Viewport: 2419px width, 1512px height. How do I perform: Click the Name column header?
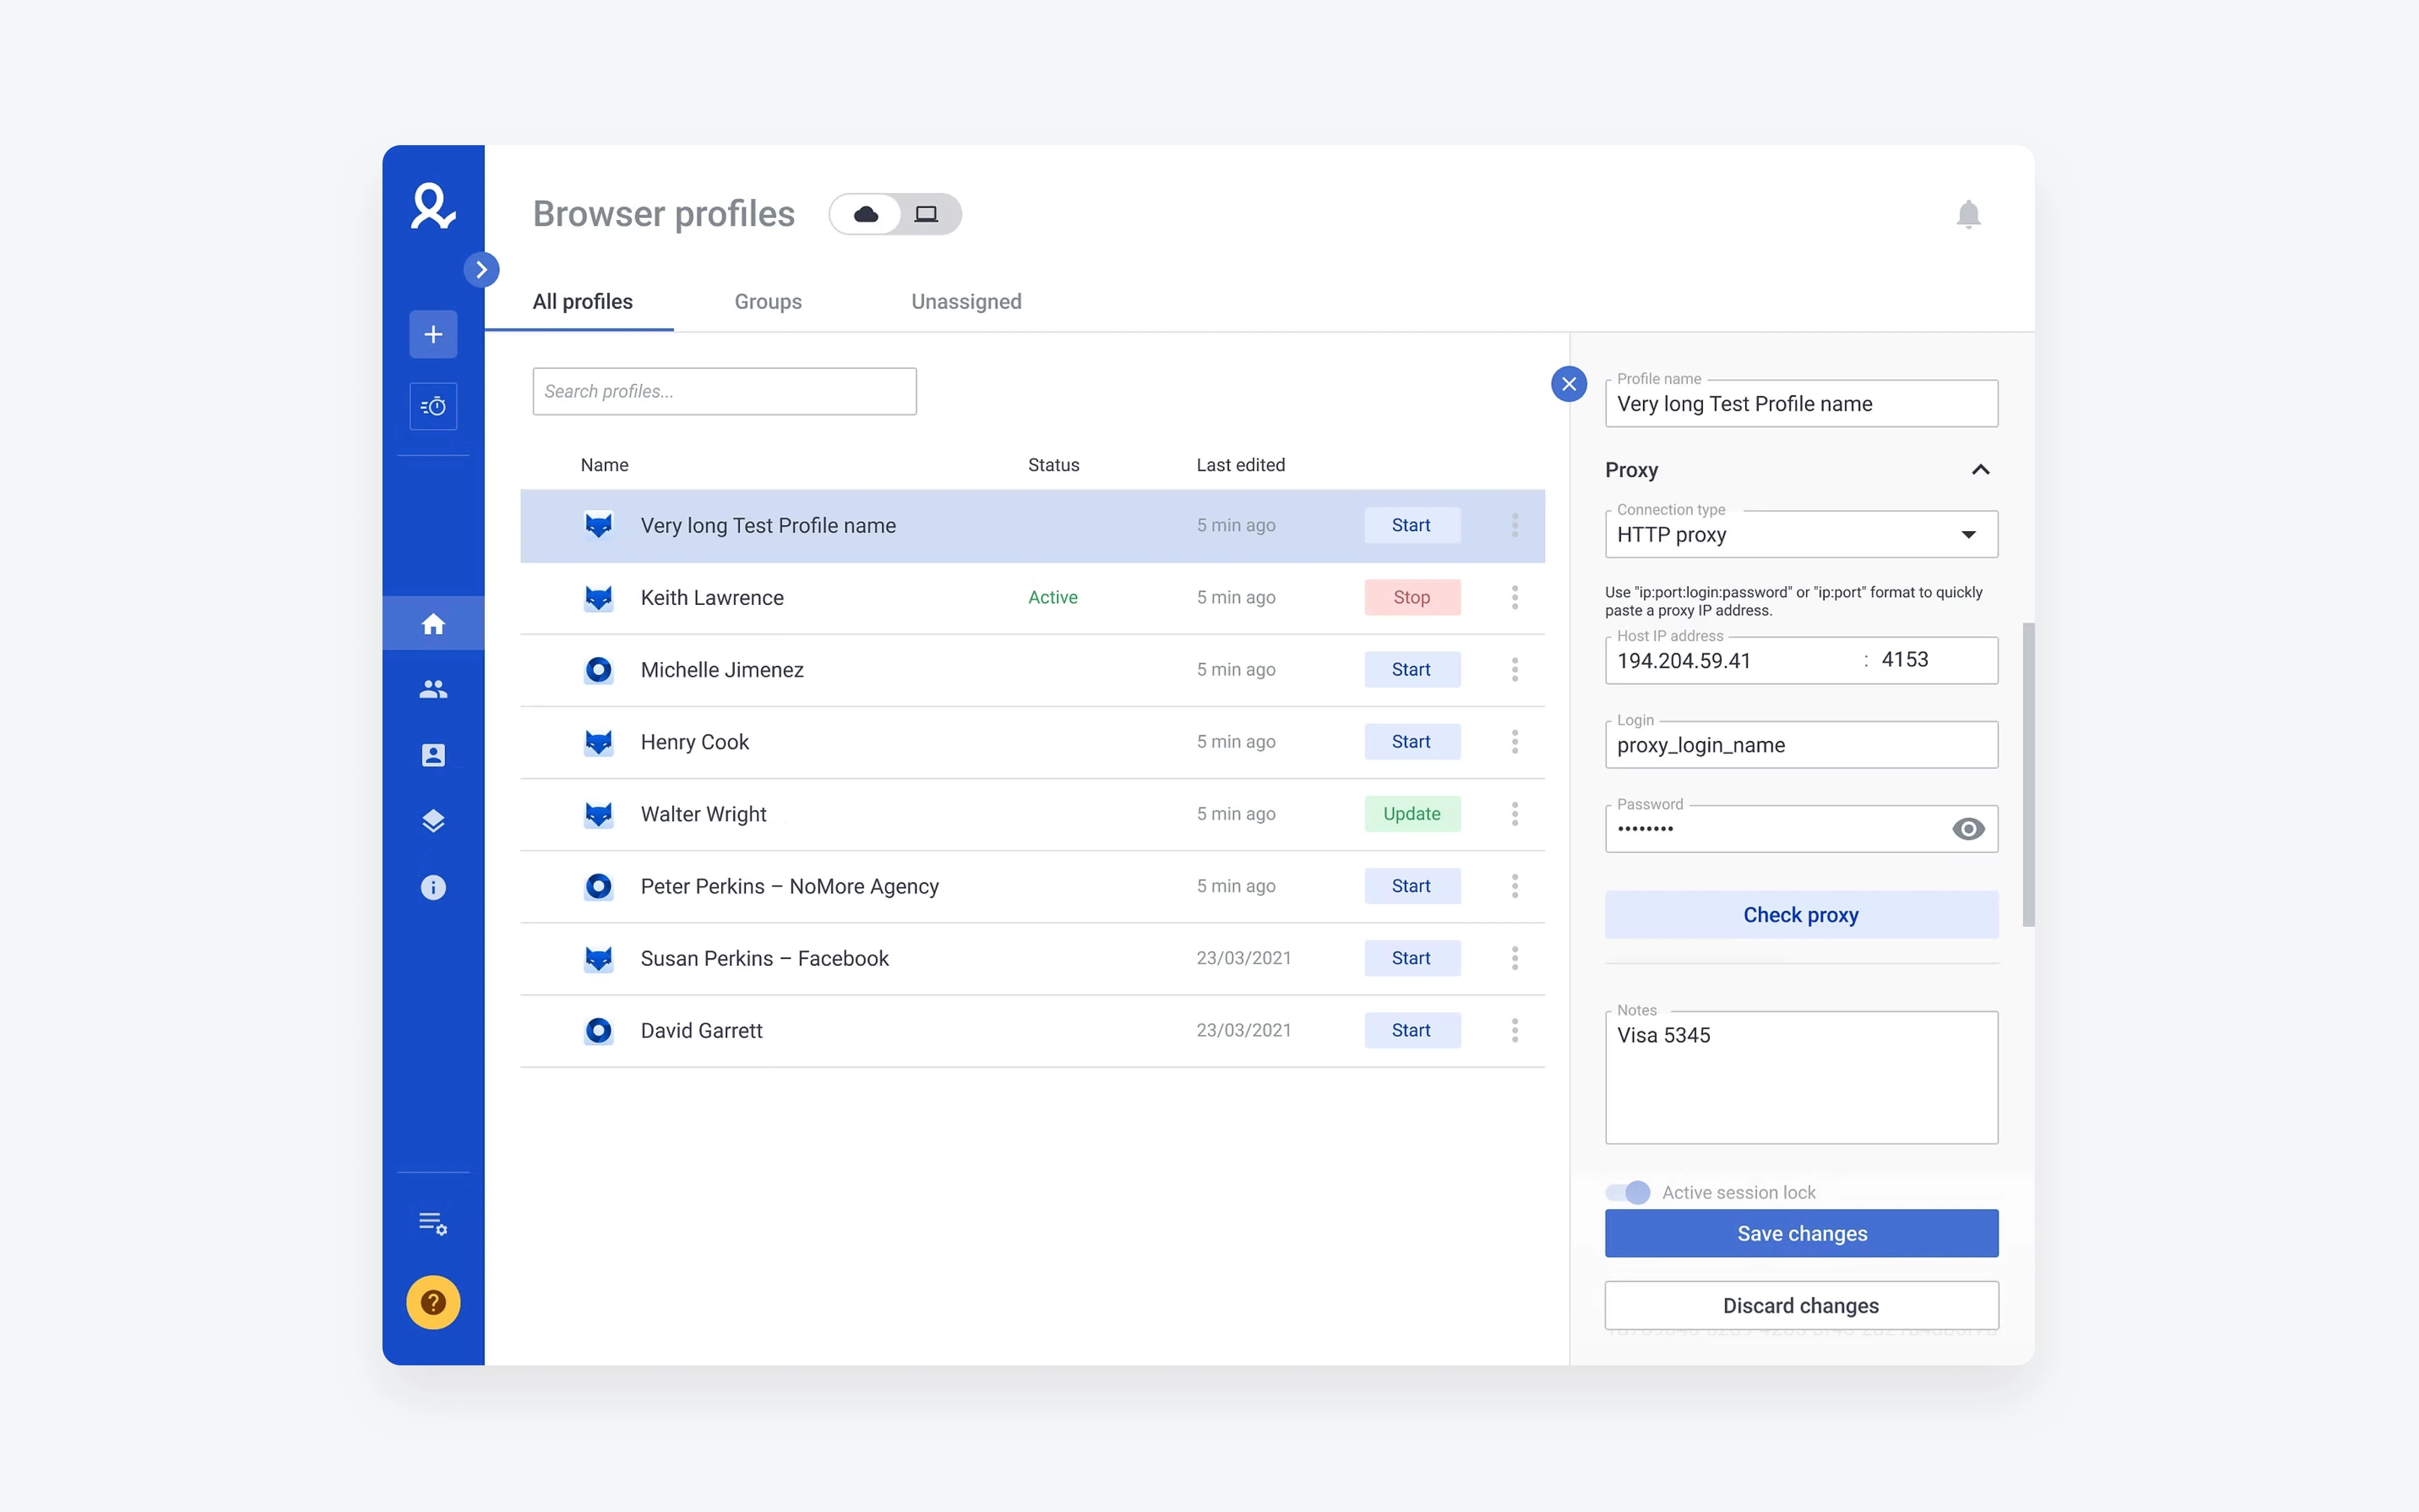click(x=604, y=465)
